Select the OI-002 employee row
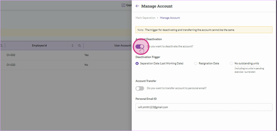This screenshot has width=277, height=131. point(66,55)
